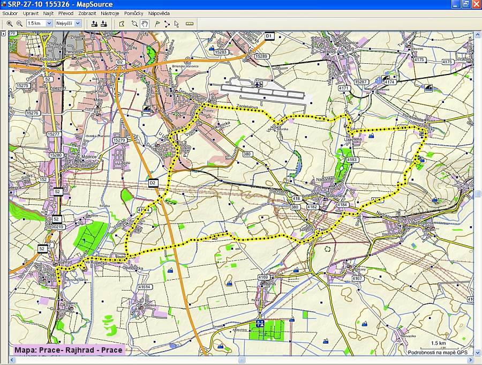Select the map selection tool

[x=122, y=24]
